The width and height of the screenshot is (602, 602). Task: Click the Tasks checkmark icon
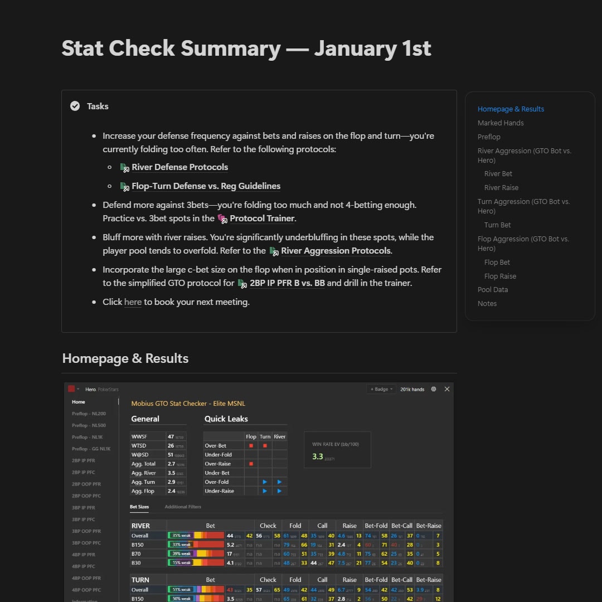tap(75, 106)
